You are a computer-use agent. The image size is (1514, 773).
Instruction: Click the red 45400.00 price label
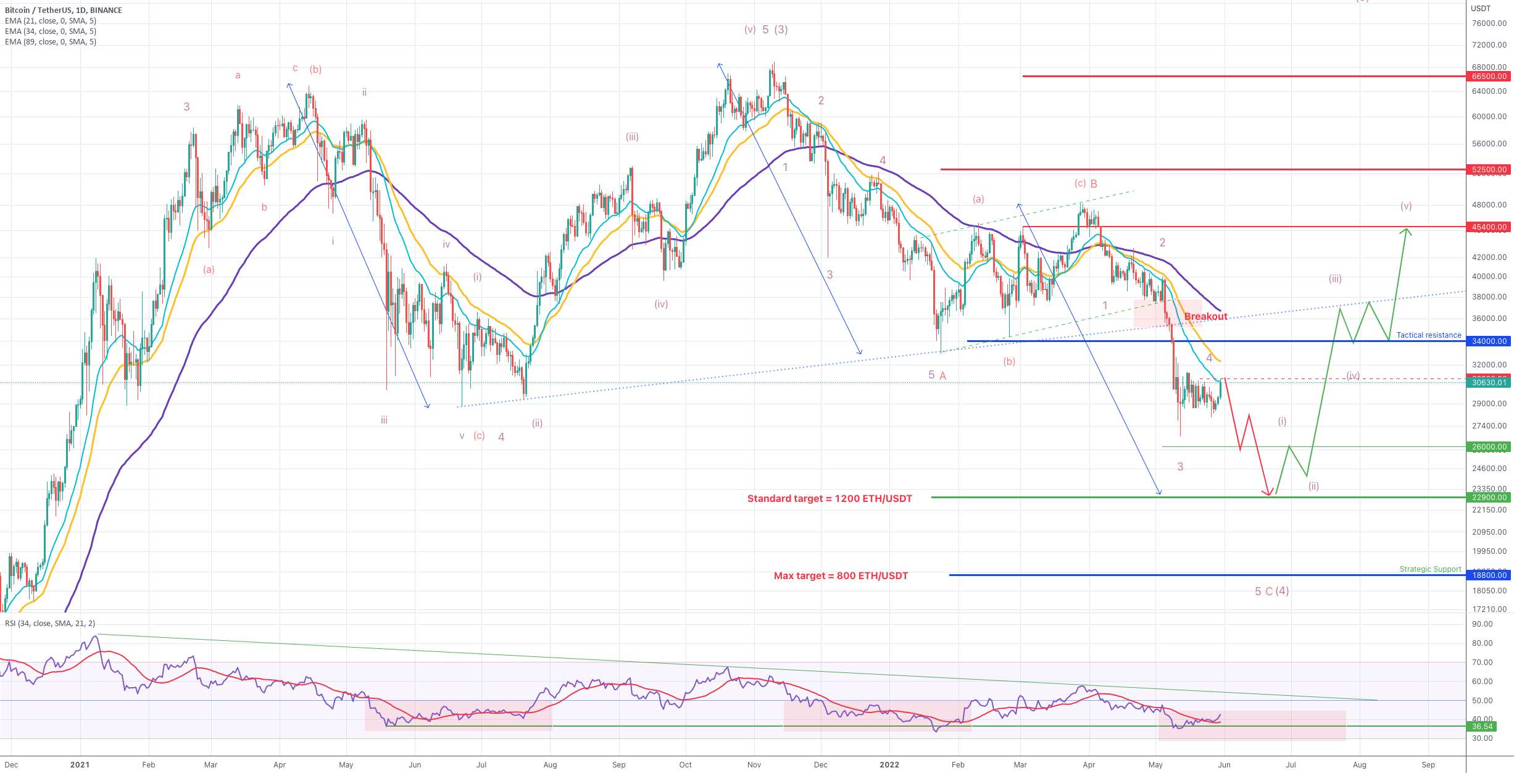pyautogui.click(x=1489, y=227)
